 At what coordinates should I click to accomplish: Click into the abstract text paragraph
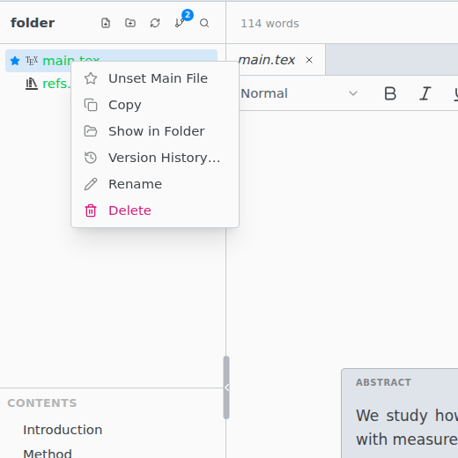[x=407, y=427]
